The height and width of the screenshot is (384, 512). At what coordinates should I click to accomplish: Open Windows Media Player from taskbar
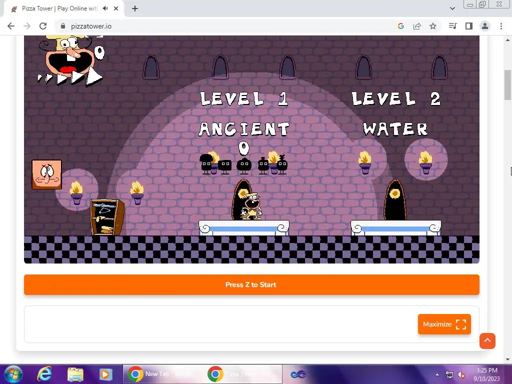[105, 374]
